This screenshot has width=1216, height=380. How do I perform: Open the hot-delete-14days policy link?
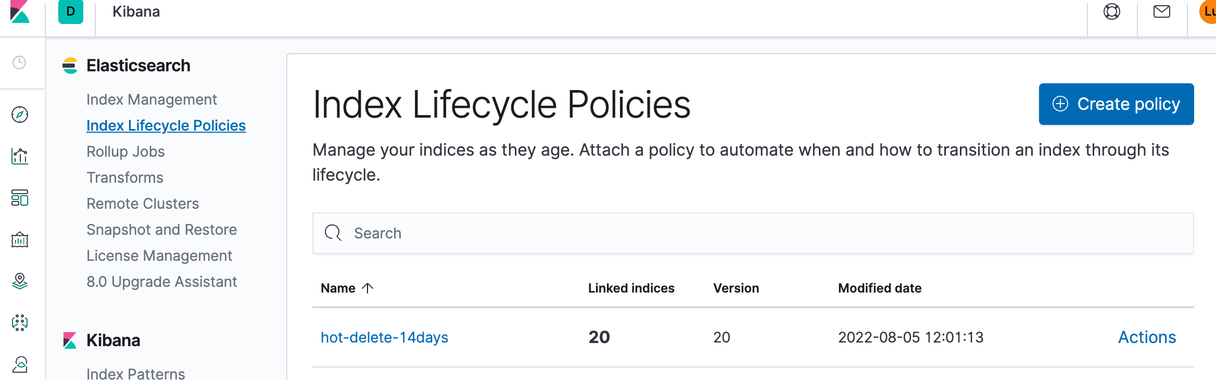pos(384,337)
